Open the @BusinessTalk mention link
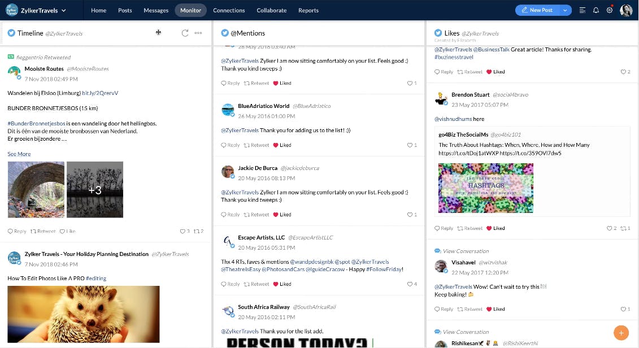The width and height of the screenshot is (639, 348). 491,50
